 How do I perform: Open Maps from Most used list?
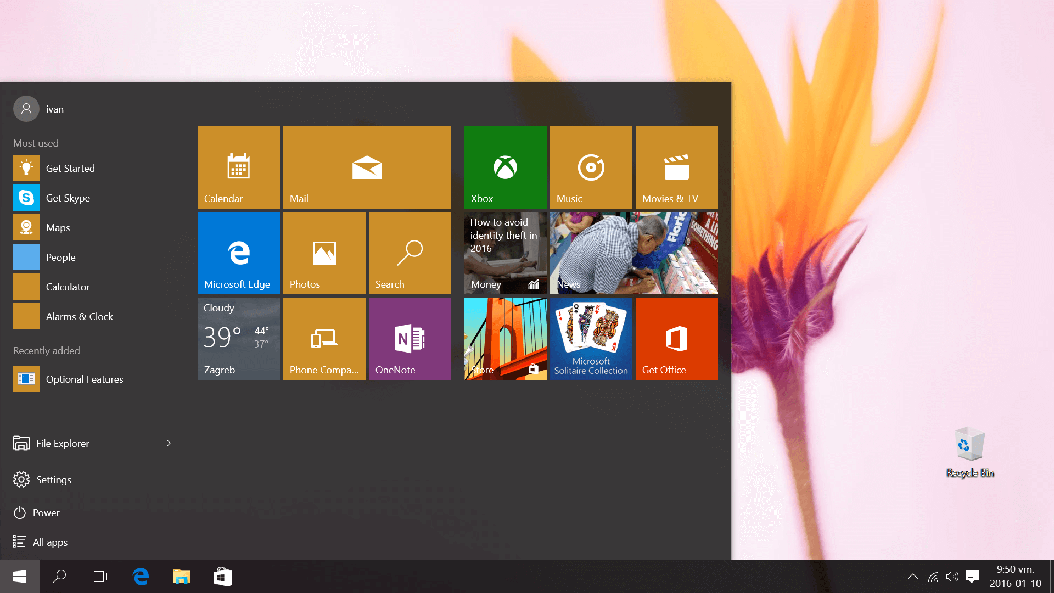pyautogui.click(x=93, y=227)
